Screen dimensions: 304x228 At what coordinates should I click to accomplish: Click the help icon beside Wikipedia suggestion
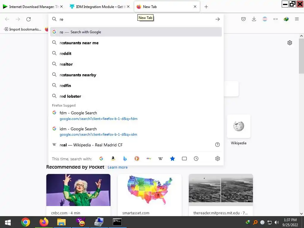click(218, 145)
